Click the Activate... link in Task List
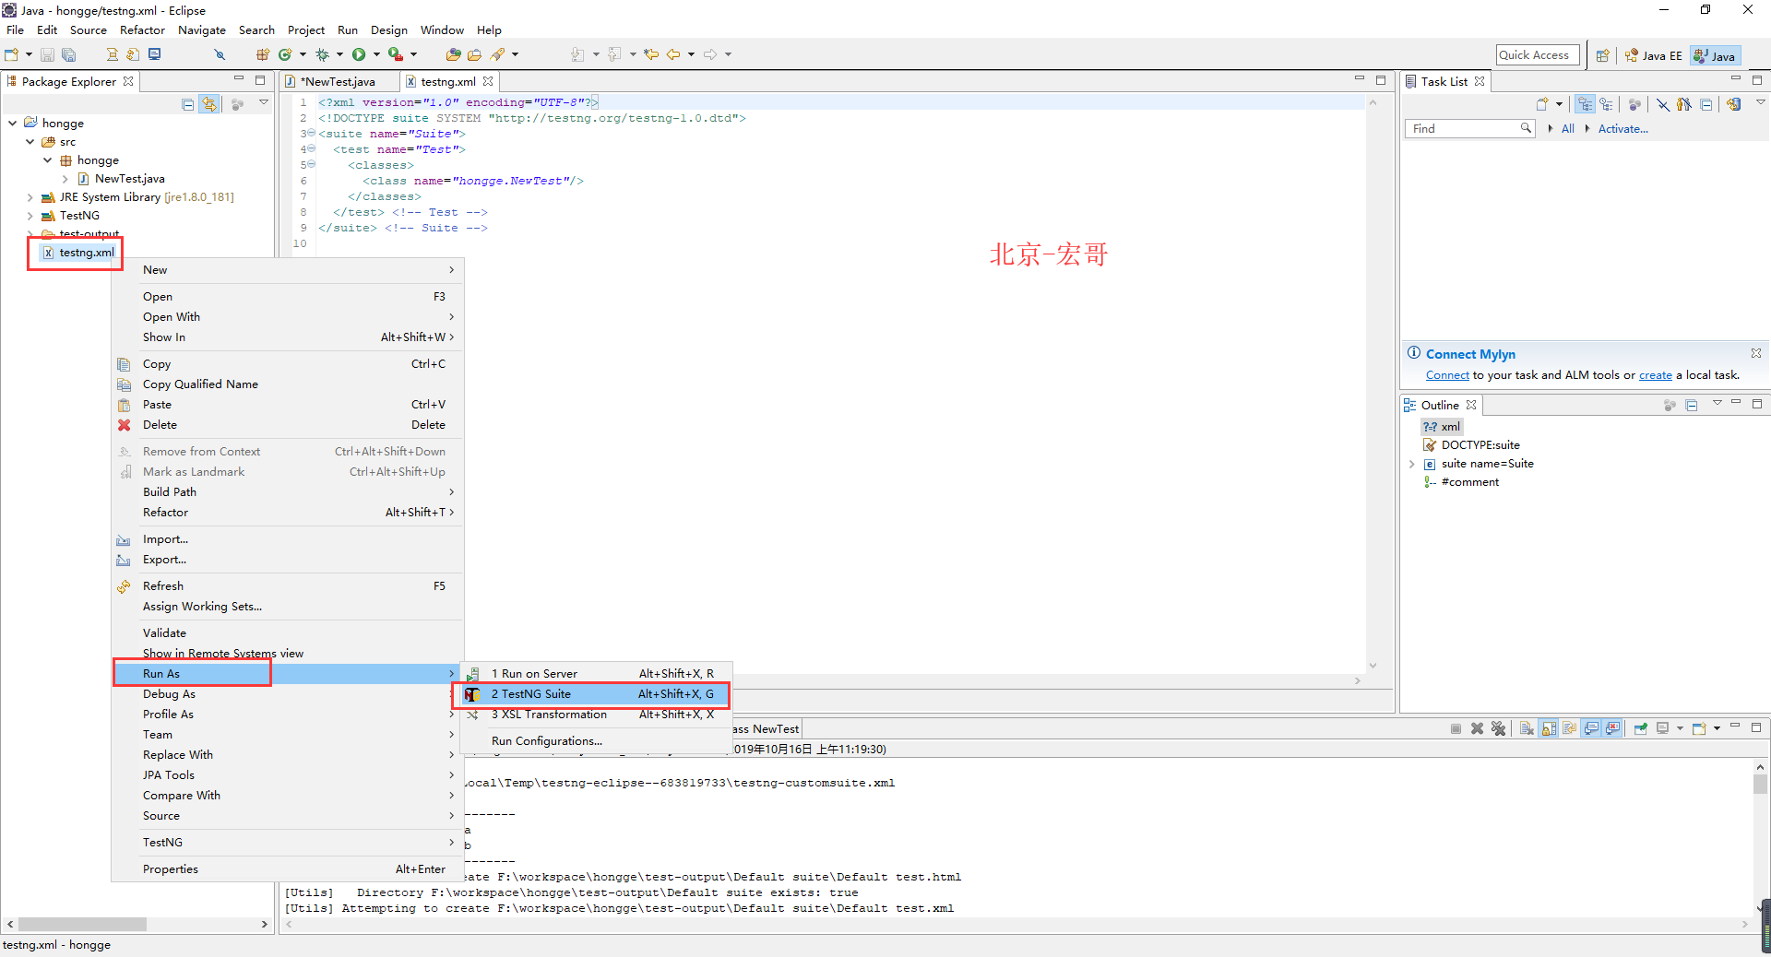 tap(1622, 129)
